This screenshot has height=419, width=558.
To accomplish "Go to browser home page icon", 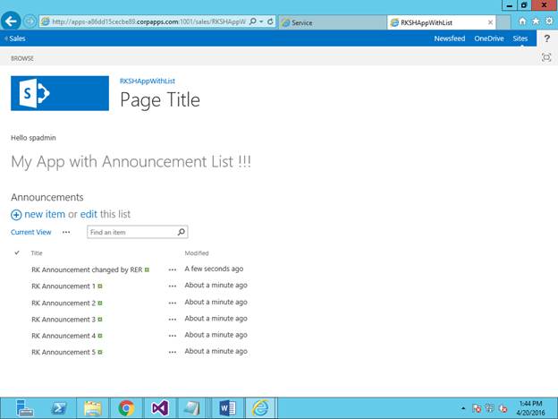I will click(x=522, y=21).
